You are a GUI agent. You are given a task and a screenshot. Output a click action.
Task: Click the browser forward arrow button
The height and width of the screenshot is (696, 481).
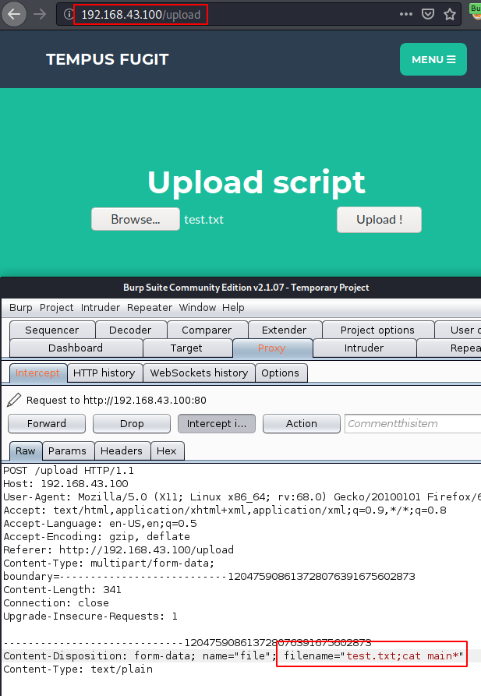pyautogui.click(x=40, y=14)
